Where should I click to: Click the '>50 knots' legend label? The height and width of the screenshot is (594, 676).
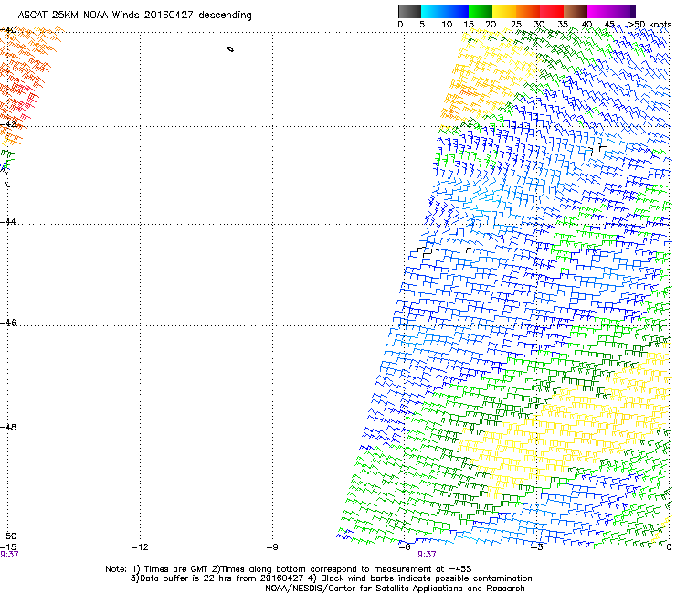point(650,25)
